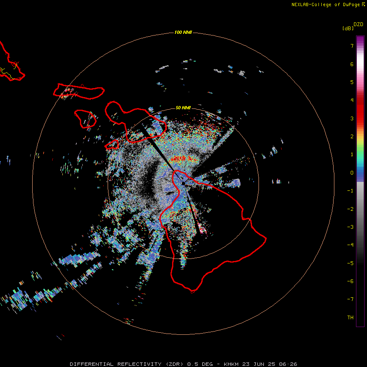Click the -5 value on the color scale

350,263
